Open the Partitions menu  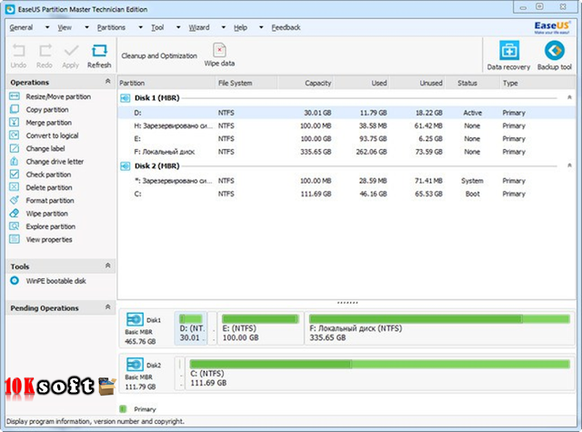coord(111,27)
